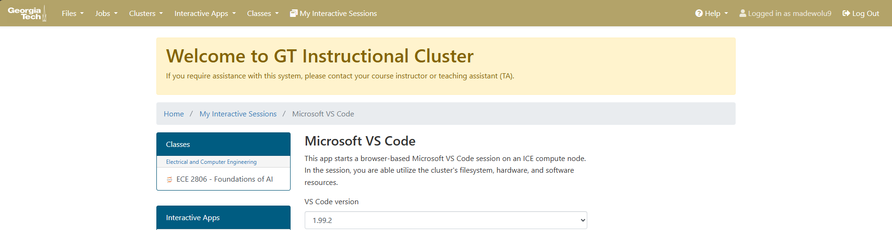Click the Georgia Tech logo

coord(27,13)
